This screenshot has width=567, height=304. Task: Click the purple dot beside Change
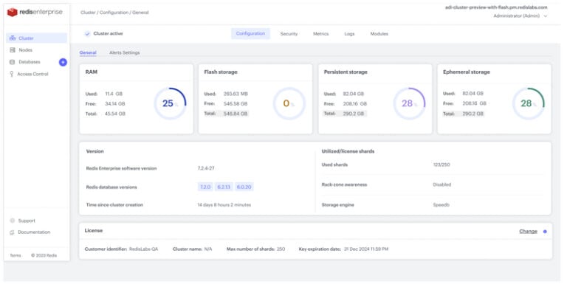click(x=545, y=231)
